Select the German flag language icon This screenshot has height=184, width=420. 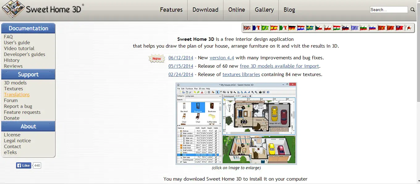(292, 28)
